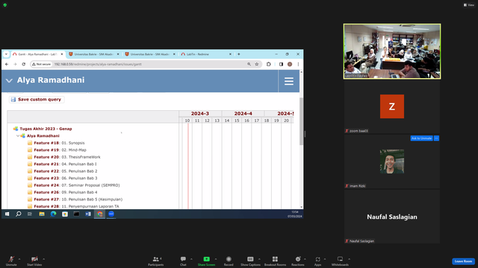The width and height of the screenshot is (478, 268).
Task: Open more options beside Ask to Unmute
Action: pos(436,138)
